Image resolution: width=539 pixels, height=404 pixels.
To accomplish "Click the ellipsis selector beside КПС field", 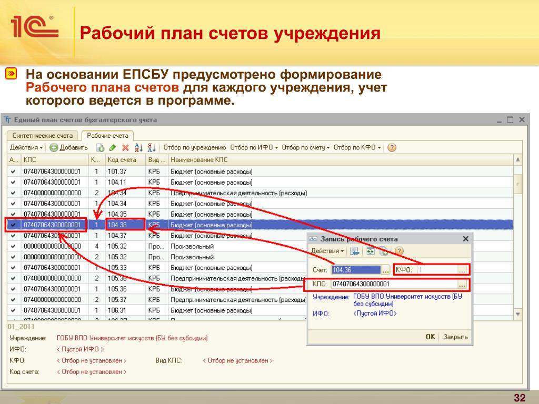I will [x=462, y=284].
